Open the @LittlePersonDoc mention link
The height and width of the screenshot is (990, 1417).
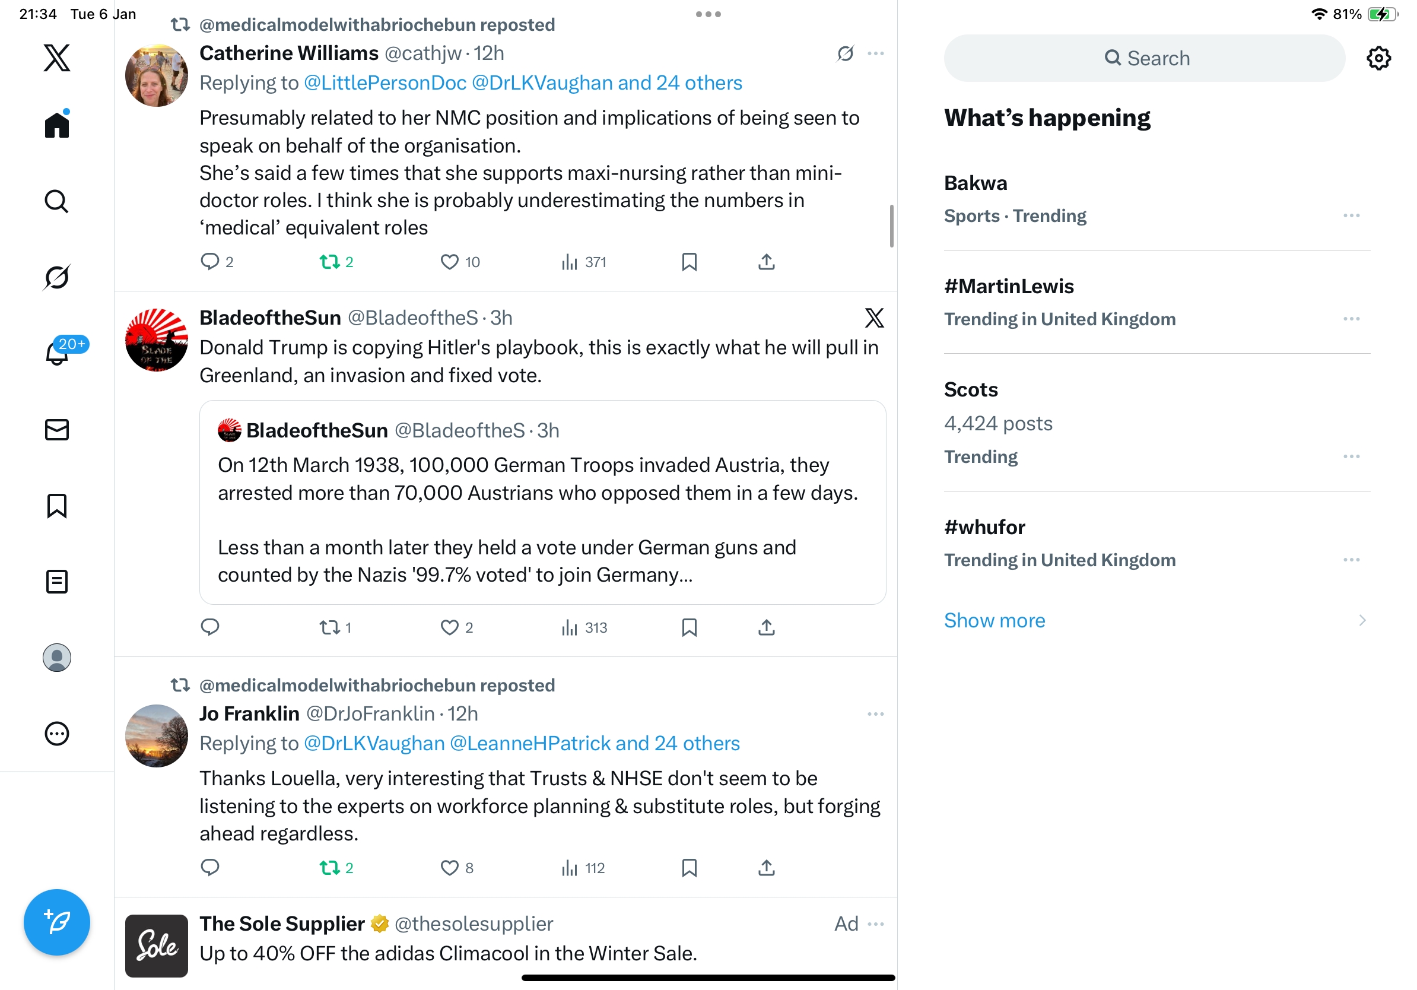385,82
